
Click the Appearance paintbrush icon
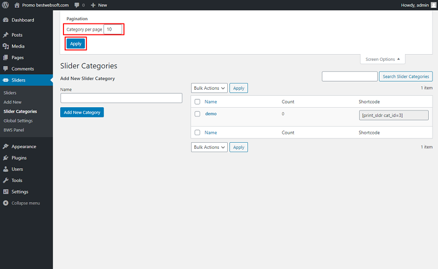pos(5,147)
